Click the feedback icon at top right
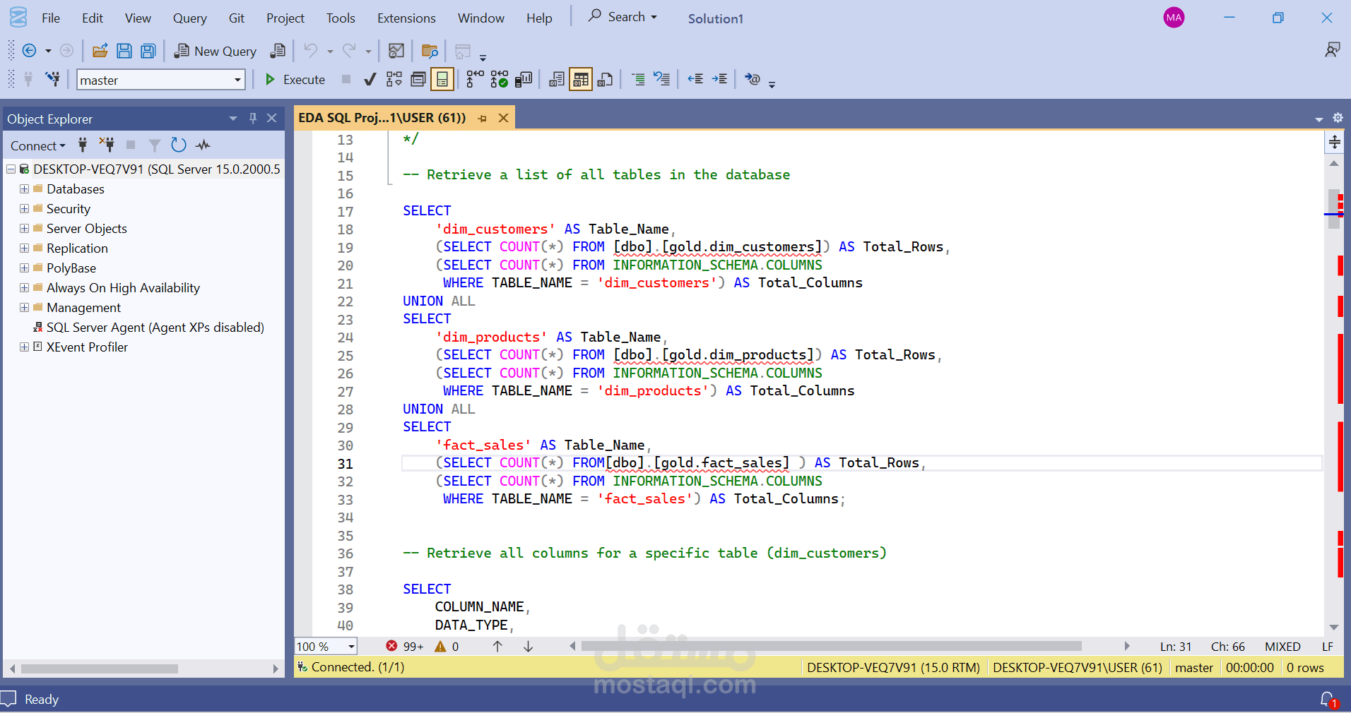 point(1332,50)
